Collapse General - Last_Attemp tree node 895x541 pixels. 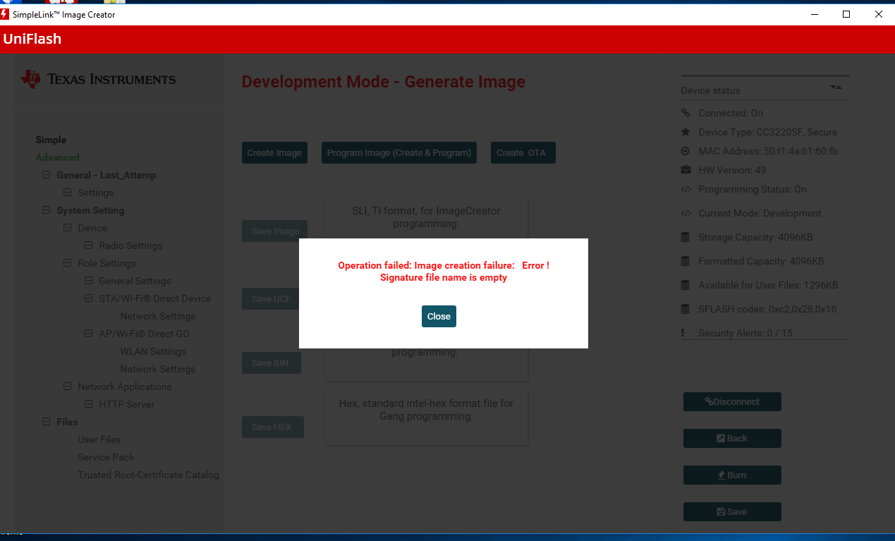pos(46,175)
